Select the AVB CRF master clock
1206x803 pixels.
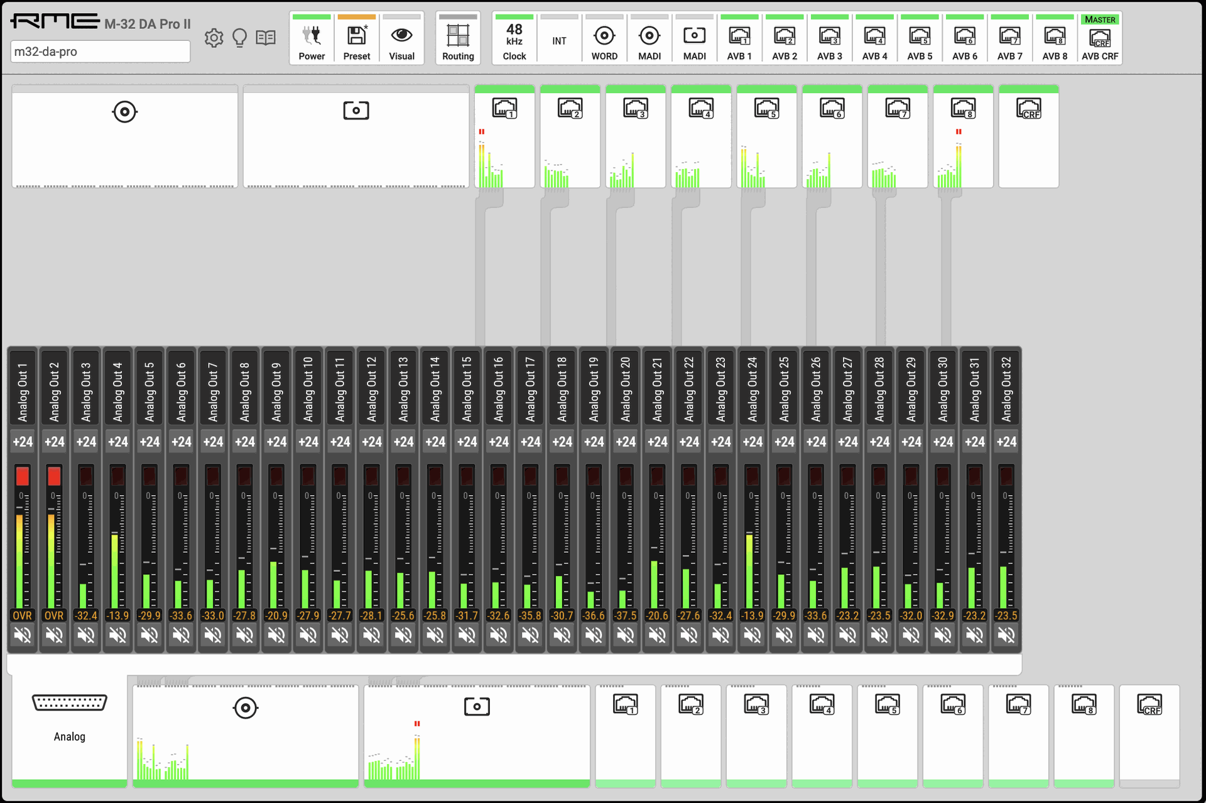point(1099,40)
